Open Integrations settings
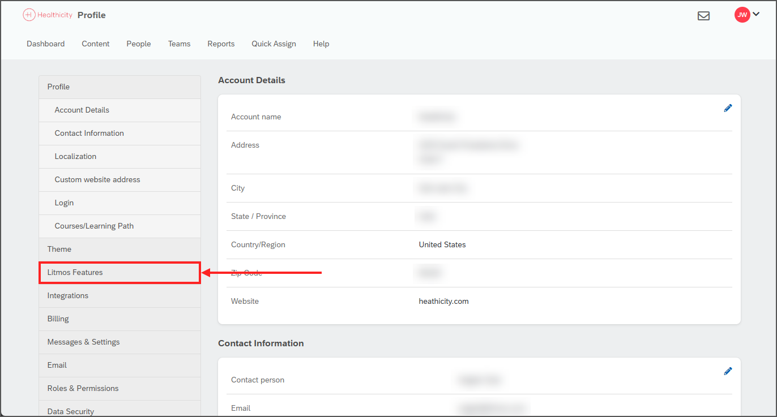 pos(67,295)
